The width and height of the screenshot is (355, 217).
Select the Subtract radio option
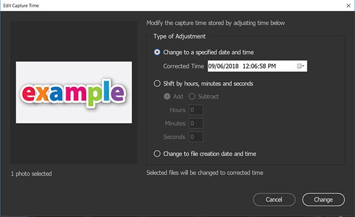[192, 96]
